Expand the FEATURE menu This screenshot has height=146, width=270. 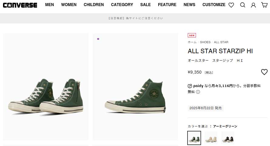coord(167,5)
